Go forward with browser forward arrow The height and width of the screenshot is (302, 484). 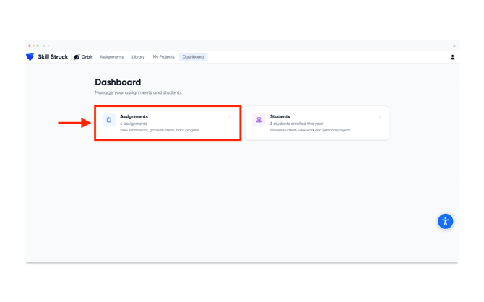48,46
